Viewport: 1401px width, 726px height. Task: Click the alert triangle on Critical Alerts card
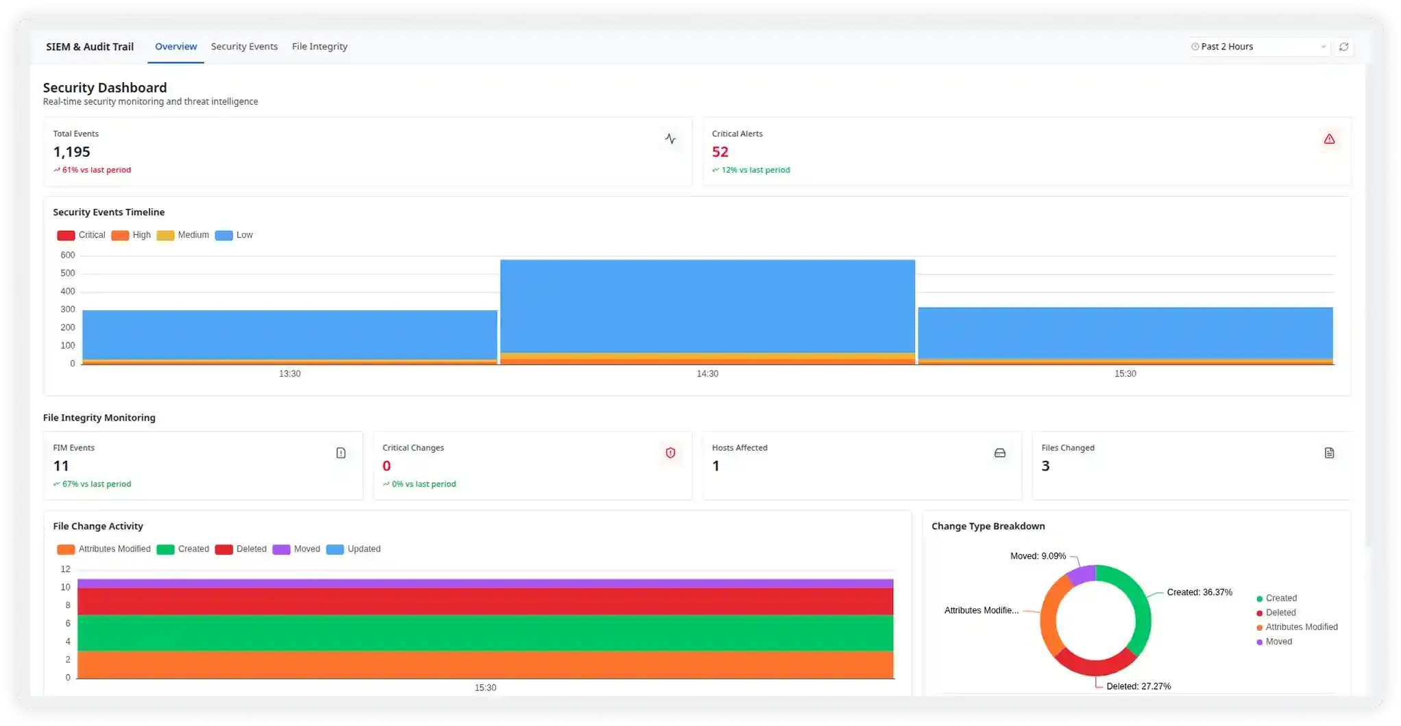tap(1330, 138)
